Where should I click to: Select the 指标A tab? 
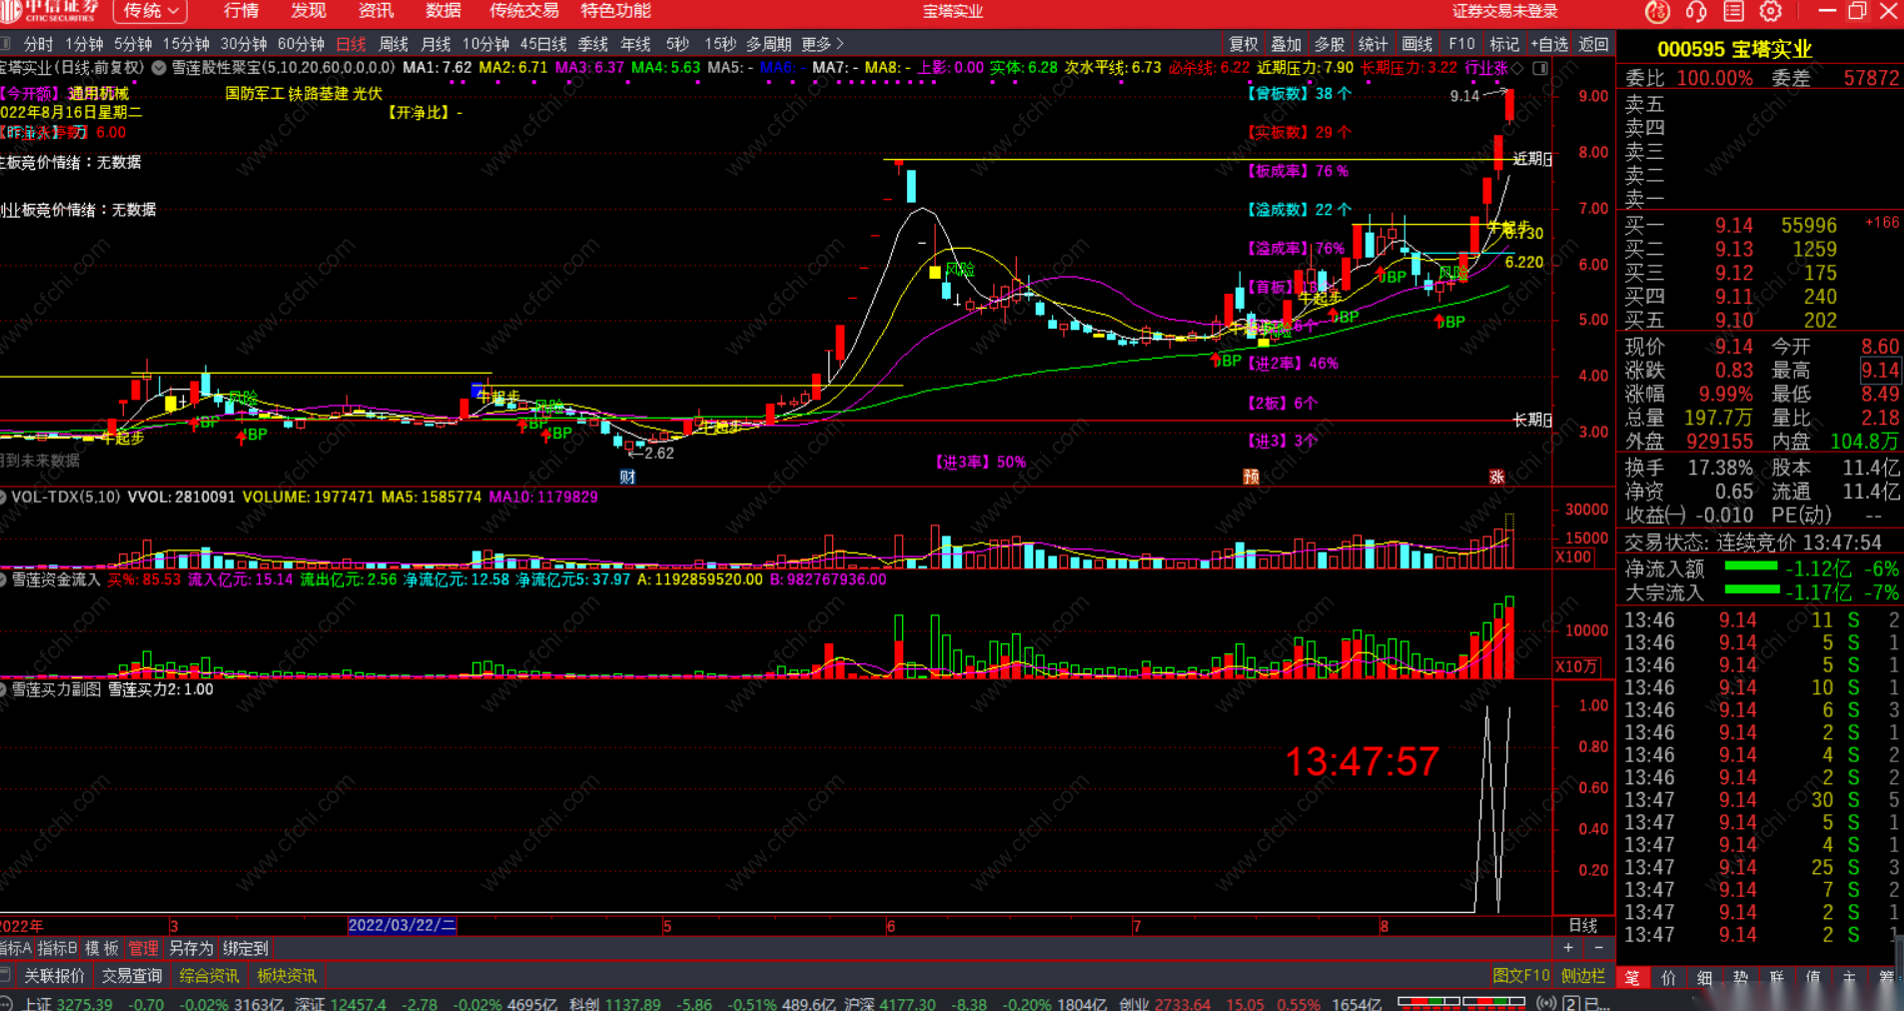pyautogui.click(x=16, y=948)
